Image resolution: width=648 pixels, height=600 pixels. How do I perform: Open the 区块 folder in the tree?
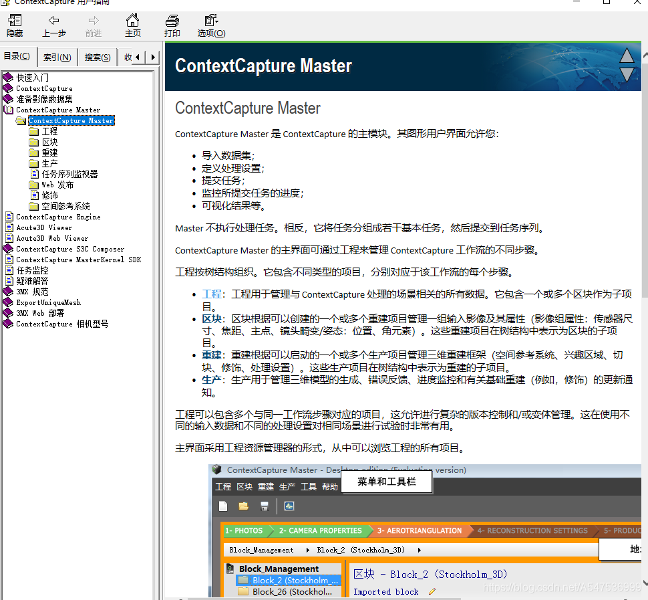(43, 142)
